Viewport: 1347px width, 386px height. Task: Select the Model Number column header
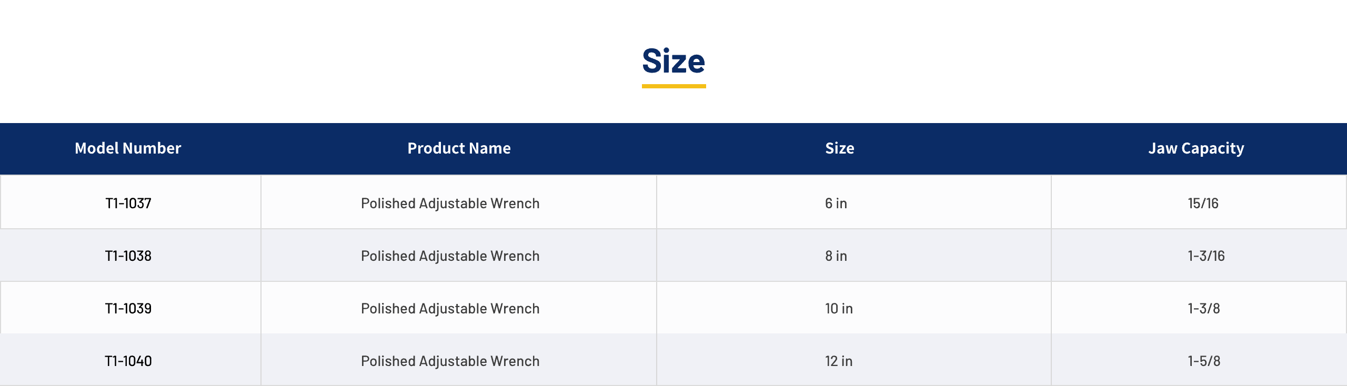[x=128, y=148]
